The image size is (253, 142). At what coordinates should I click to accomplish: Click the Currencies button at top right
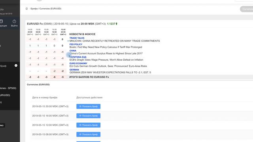click(x=247, y=9)
